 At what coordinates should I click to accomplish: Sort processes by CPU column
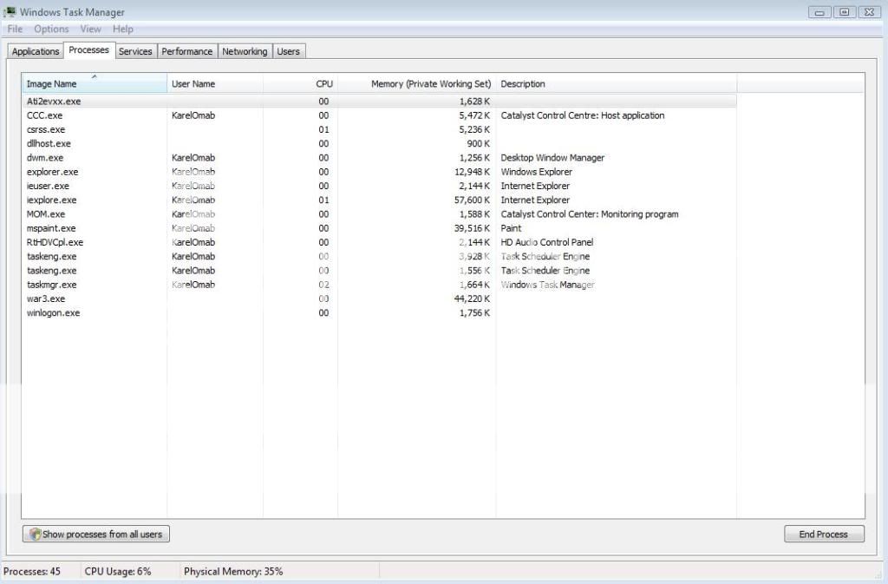[x=300, y=83]
